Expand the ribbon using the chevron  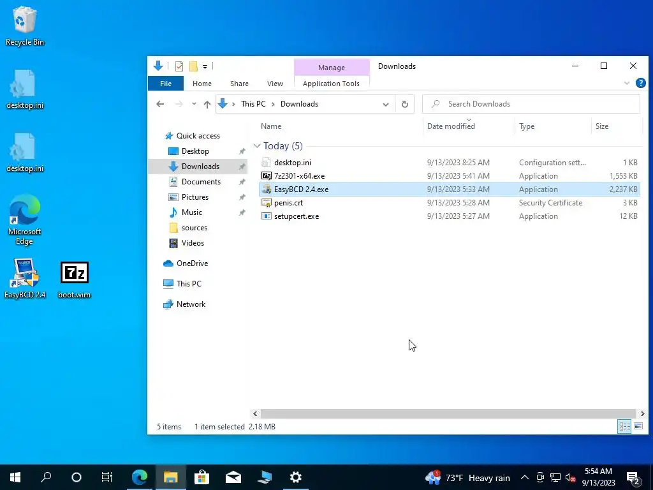pyautogui.click(x=627, y=84)
